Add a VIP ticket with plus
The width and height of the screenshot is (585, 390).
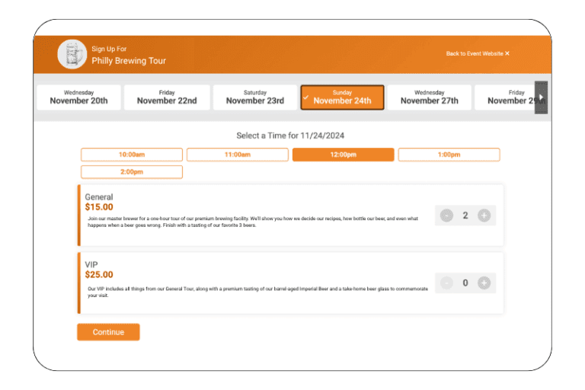tap(484, 283)
